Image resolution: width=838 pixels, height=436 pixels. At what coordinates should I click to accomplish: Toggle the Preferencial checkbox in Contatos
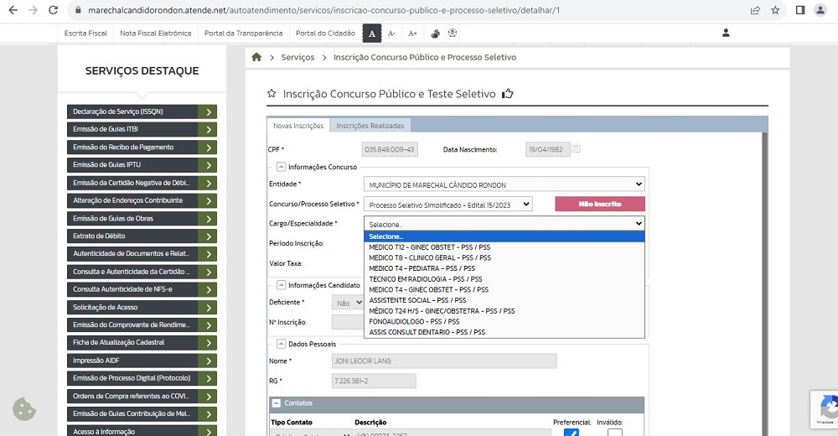(x=571, y=433)
